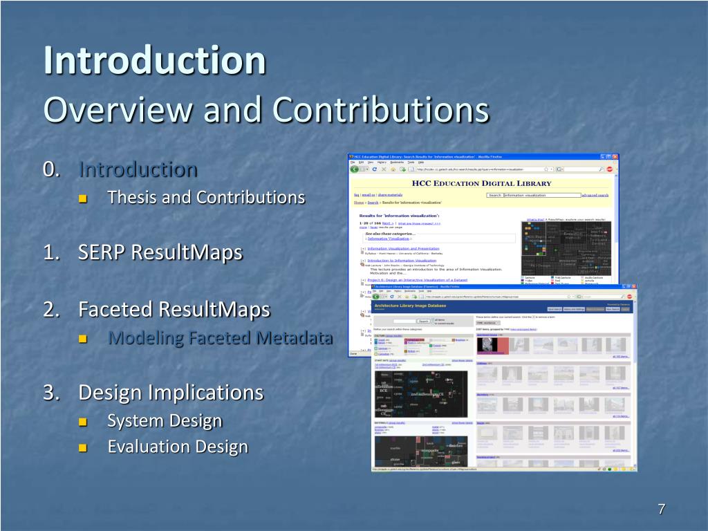Click slide heading 'Introduction' in outline

click(138, 170)
